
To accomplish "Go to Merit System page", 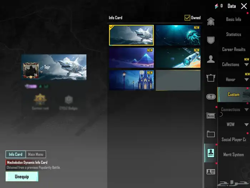I will click(x=234, y=155).
